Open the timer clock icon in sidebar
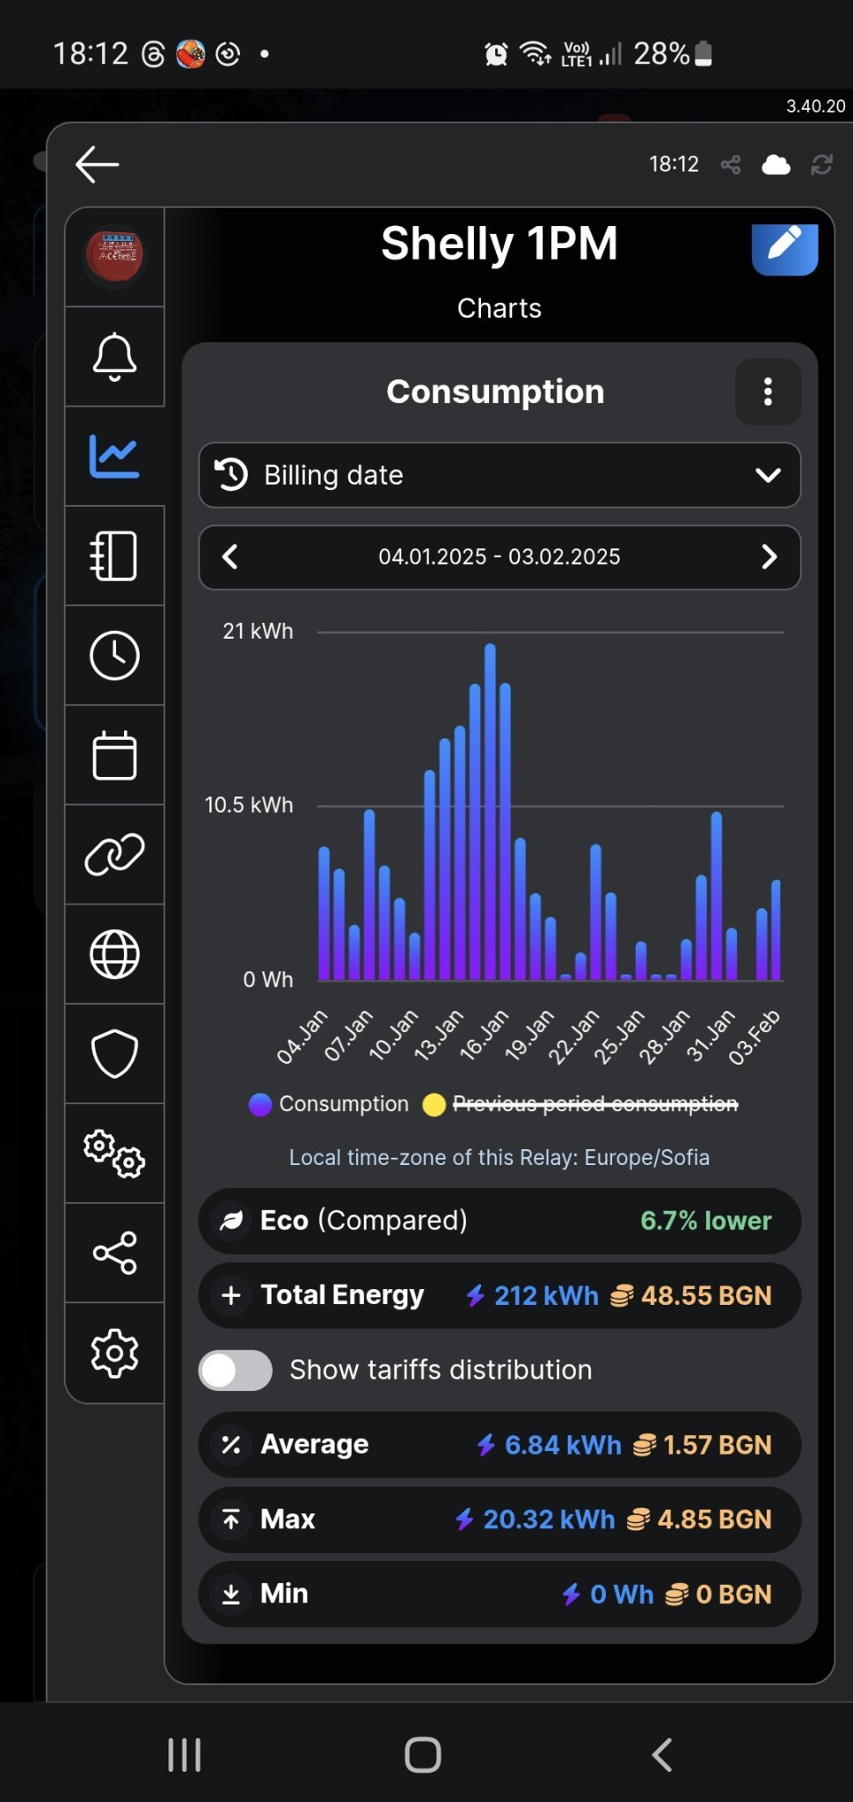Viewport: 853px width, 1802px height. pyautogui.click(x=114, y=656)
